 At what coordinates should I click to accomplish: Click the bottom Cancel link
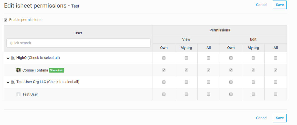[262, 118]
